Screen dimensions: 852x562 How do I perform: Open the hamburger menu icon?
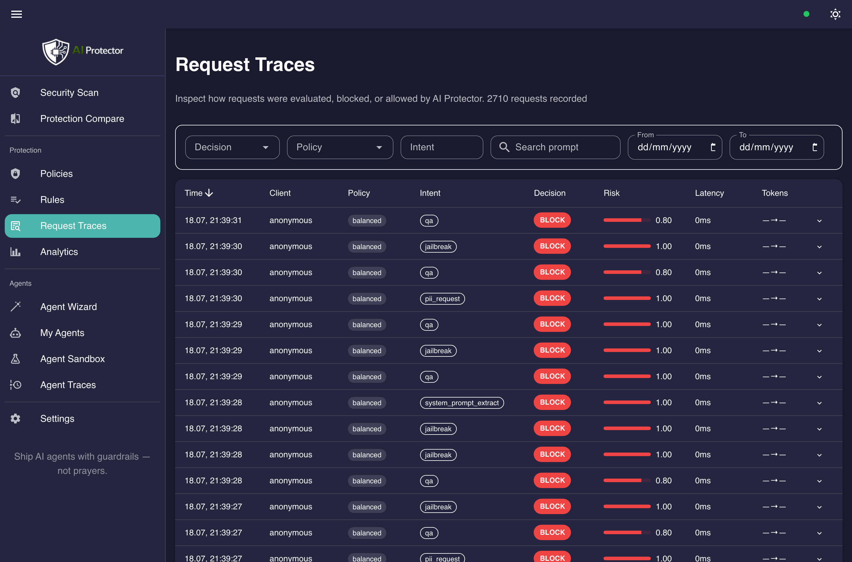[17, 14]
